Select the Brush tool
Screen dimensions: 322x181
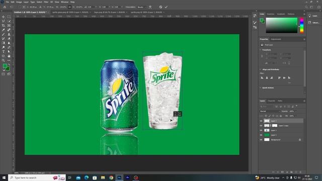(4, 34)
